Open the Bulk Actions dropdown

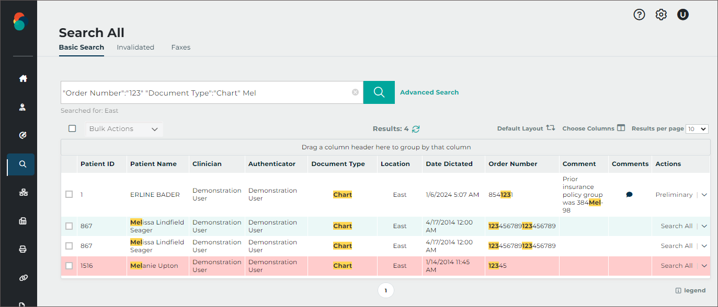(x=124, y=129)
